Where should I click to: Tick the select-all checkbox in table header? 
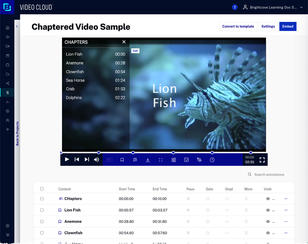42,189
